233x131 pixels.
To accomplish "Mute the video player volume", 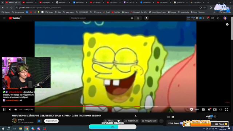I will tap(16, 110).
